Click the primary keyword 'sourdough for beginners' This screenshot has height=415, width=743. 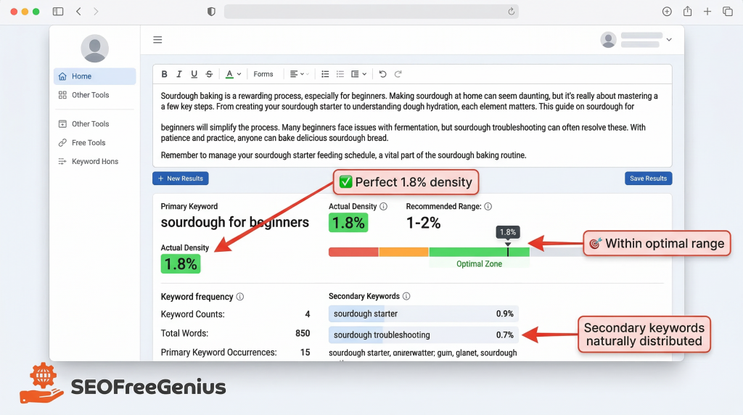(x=234, y=222)
